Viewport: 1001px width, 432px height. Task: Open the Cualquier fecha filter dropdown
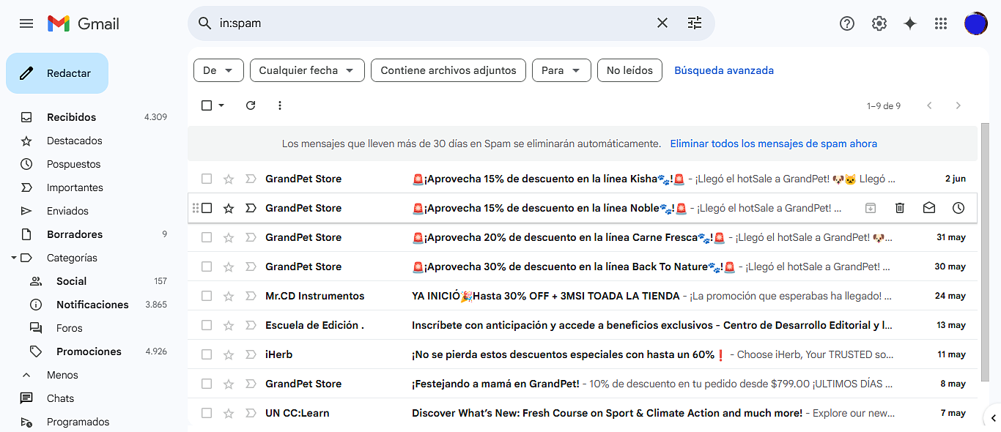(x=307, y=70)
